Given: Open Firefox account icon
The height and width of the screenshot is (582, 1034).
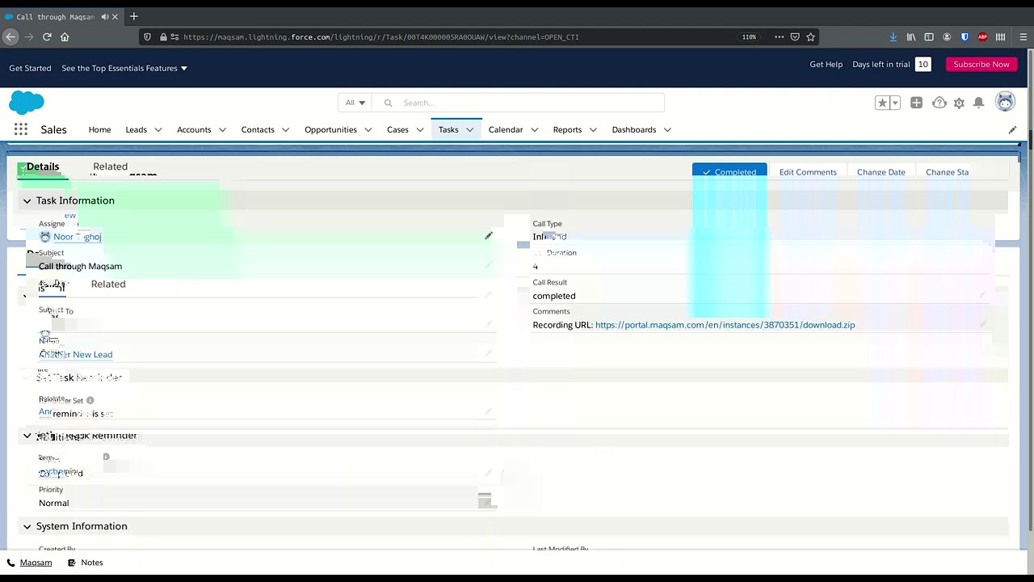Looking at the screenshot, I should [x=947, y=36].
